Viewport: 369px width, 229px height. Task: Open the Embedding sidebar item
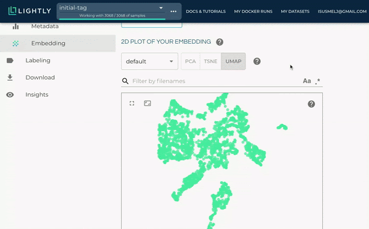tap(58, 43)
